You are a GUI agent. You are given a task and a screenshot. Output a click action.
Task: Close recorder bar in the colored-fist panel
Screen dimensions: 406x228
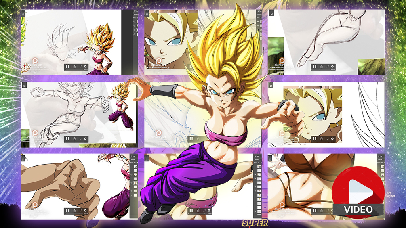click(x=85, y=211)
